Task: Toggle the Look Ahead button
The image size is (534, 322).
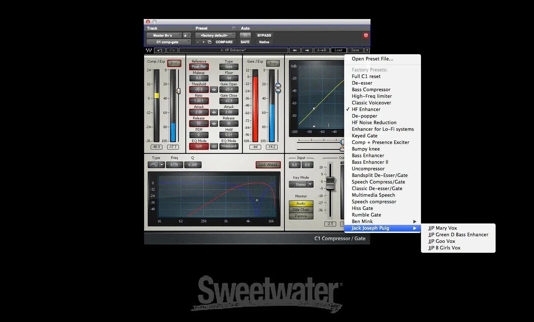Action: point(268,165)
